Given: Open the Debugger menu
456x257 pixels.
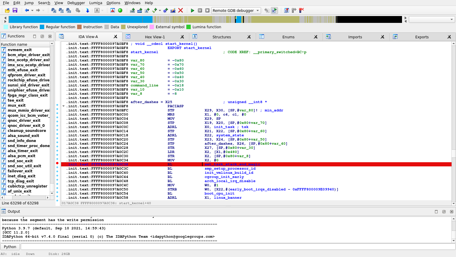Looking at the screenshot, I should (x=76, y=3).
